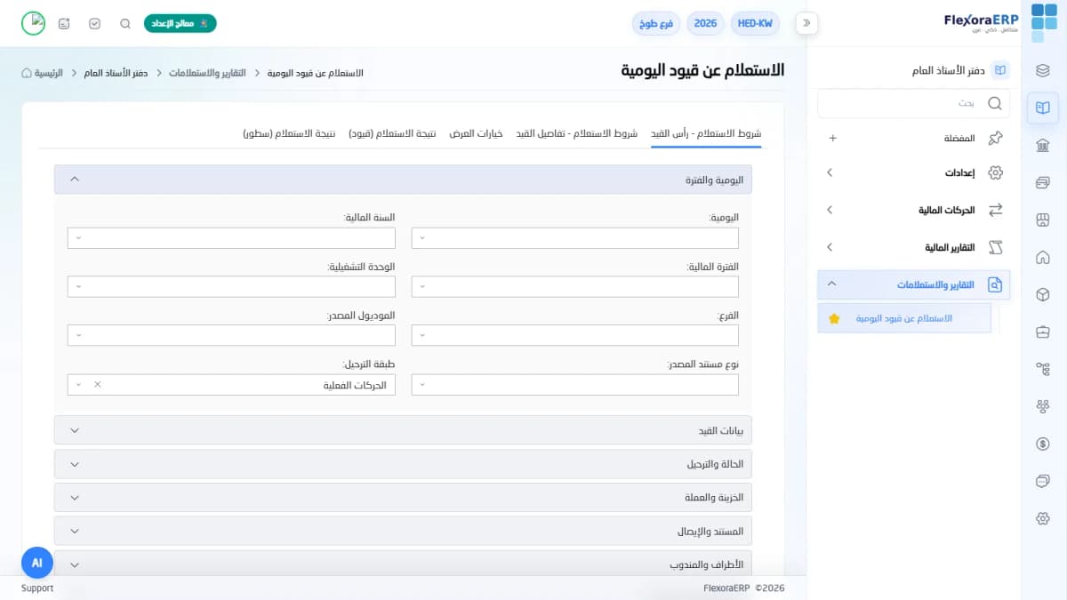Click دفتر الأستاذ العام breadcrumb link
This screenshot has width=1067, height=600.
(116, 73)
